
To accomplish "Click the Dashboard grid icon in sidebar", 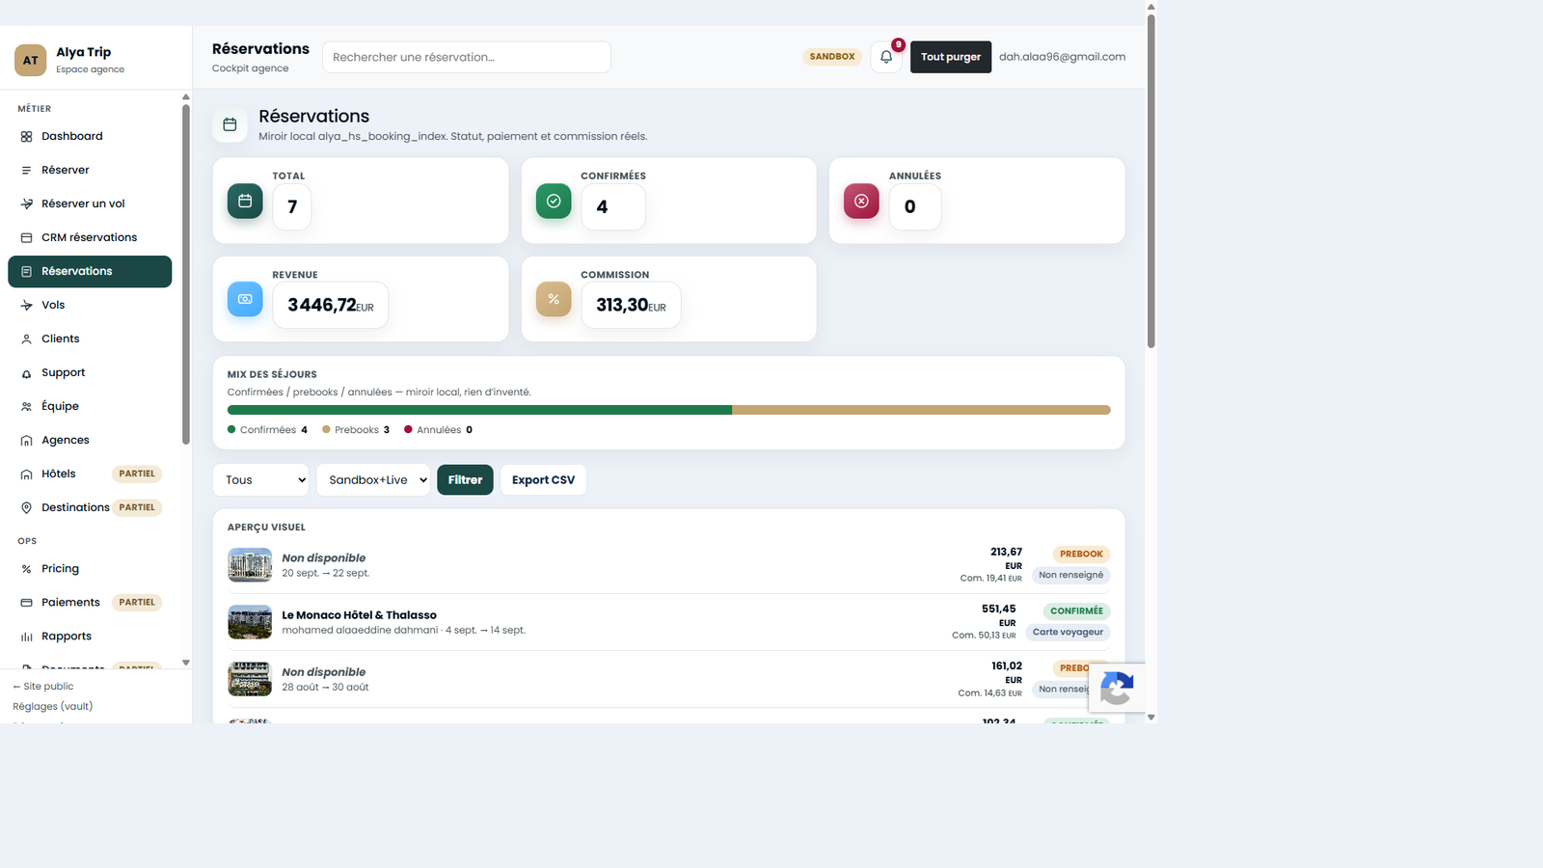I will click(27, 137).
